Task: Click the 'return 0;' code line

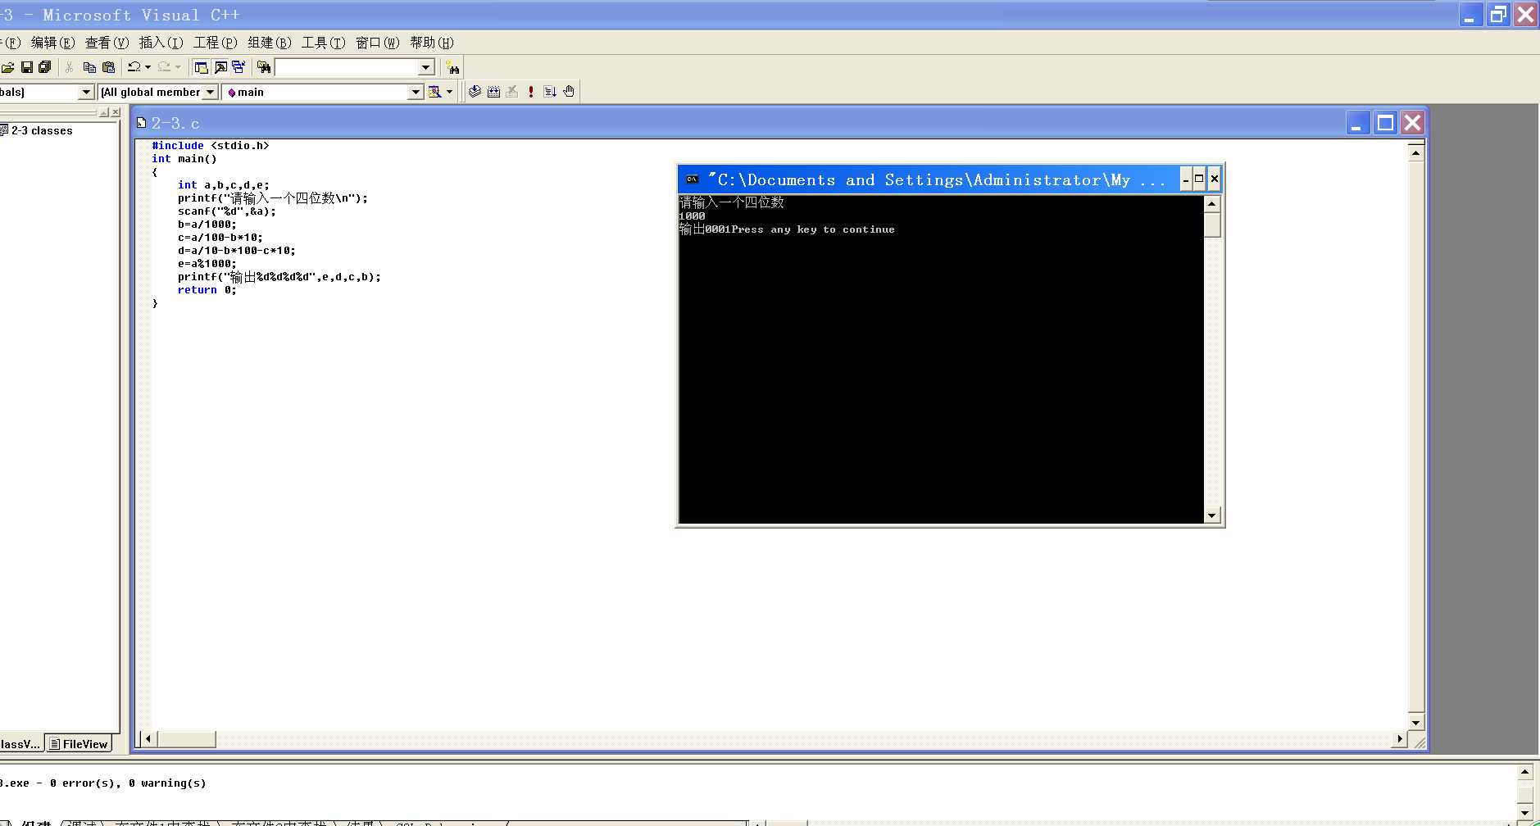Action: 207,290
